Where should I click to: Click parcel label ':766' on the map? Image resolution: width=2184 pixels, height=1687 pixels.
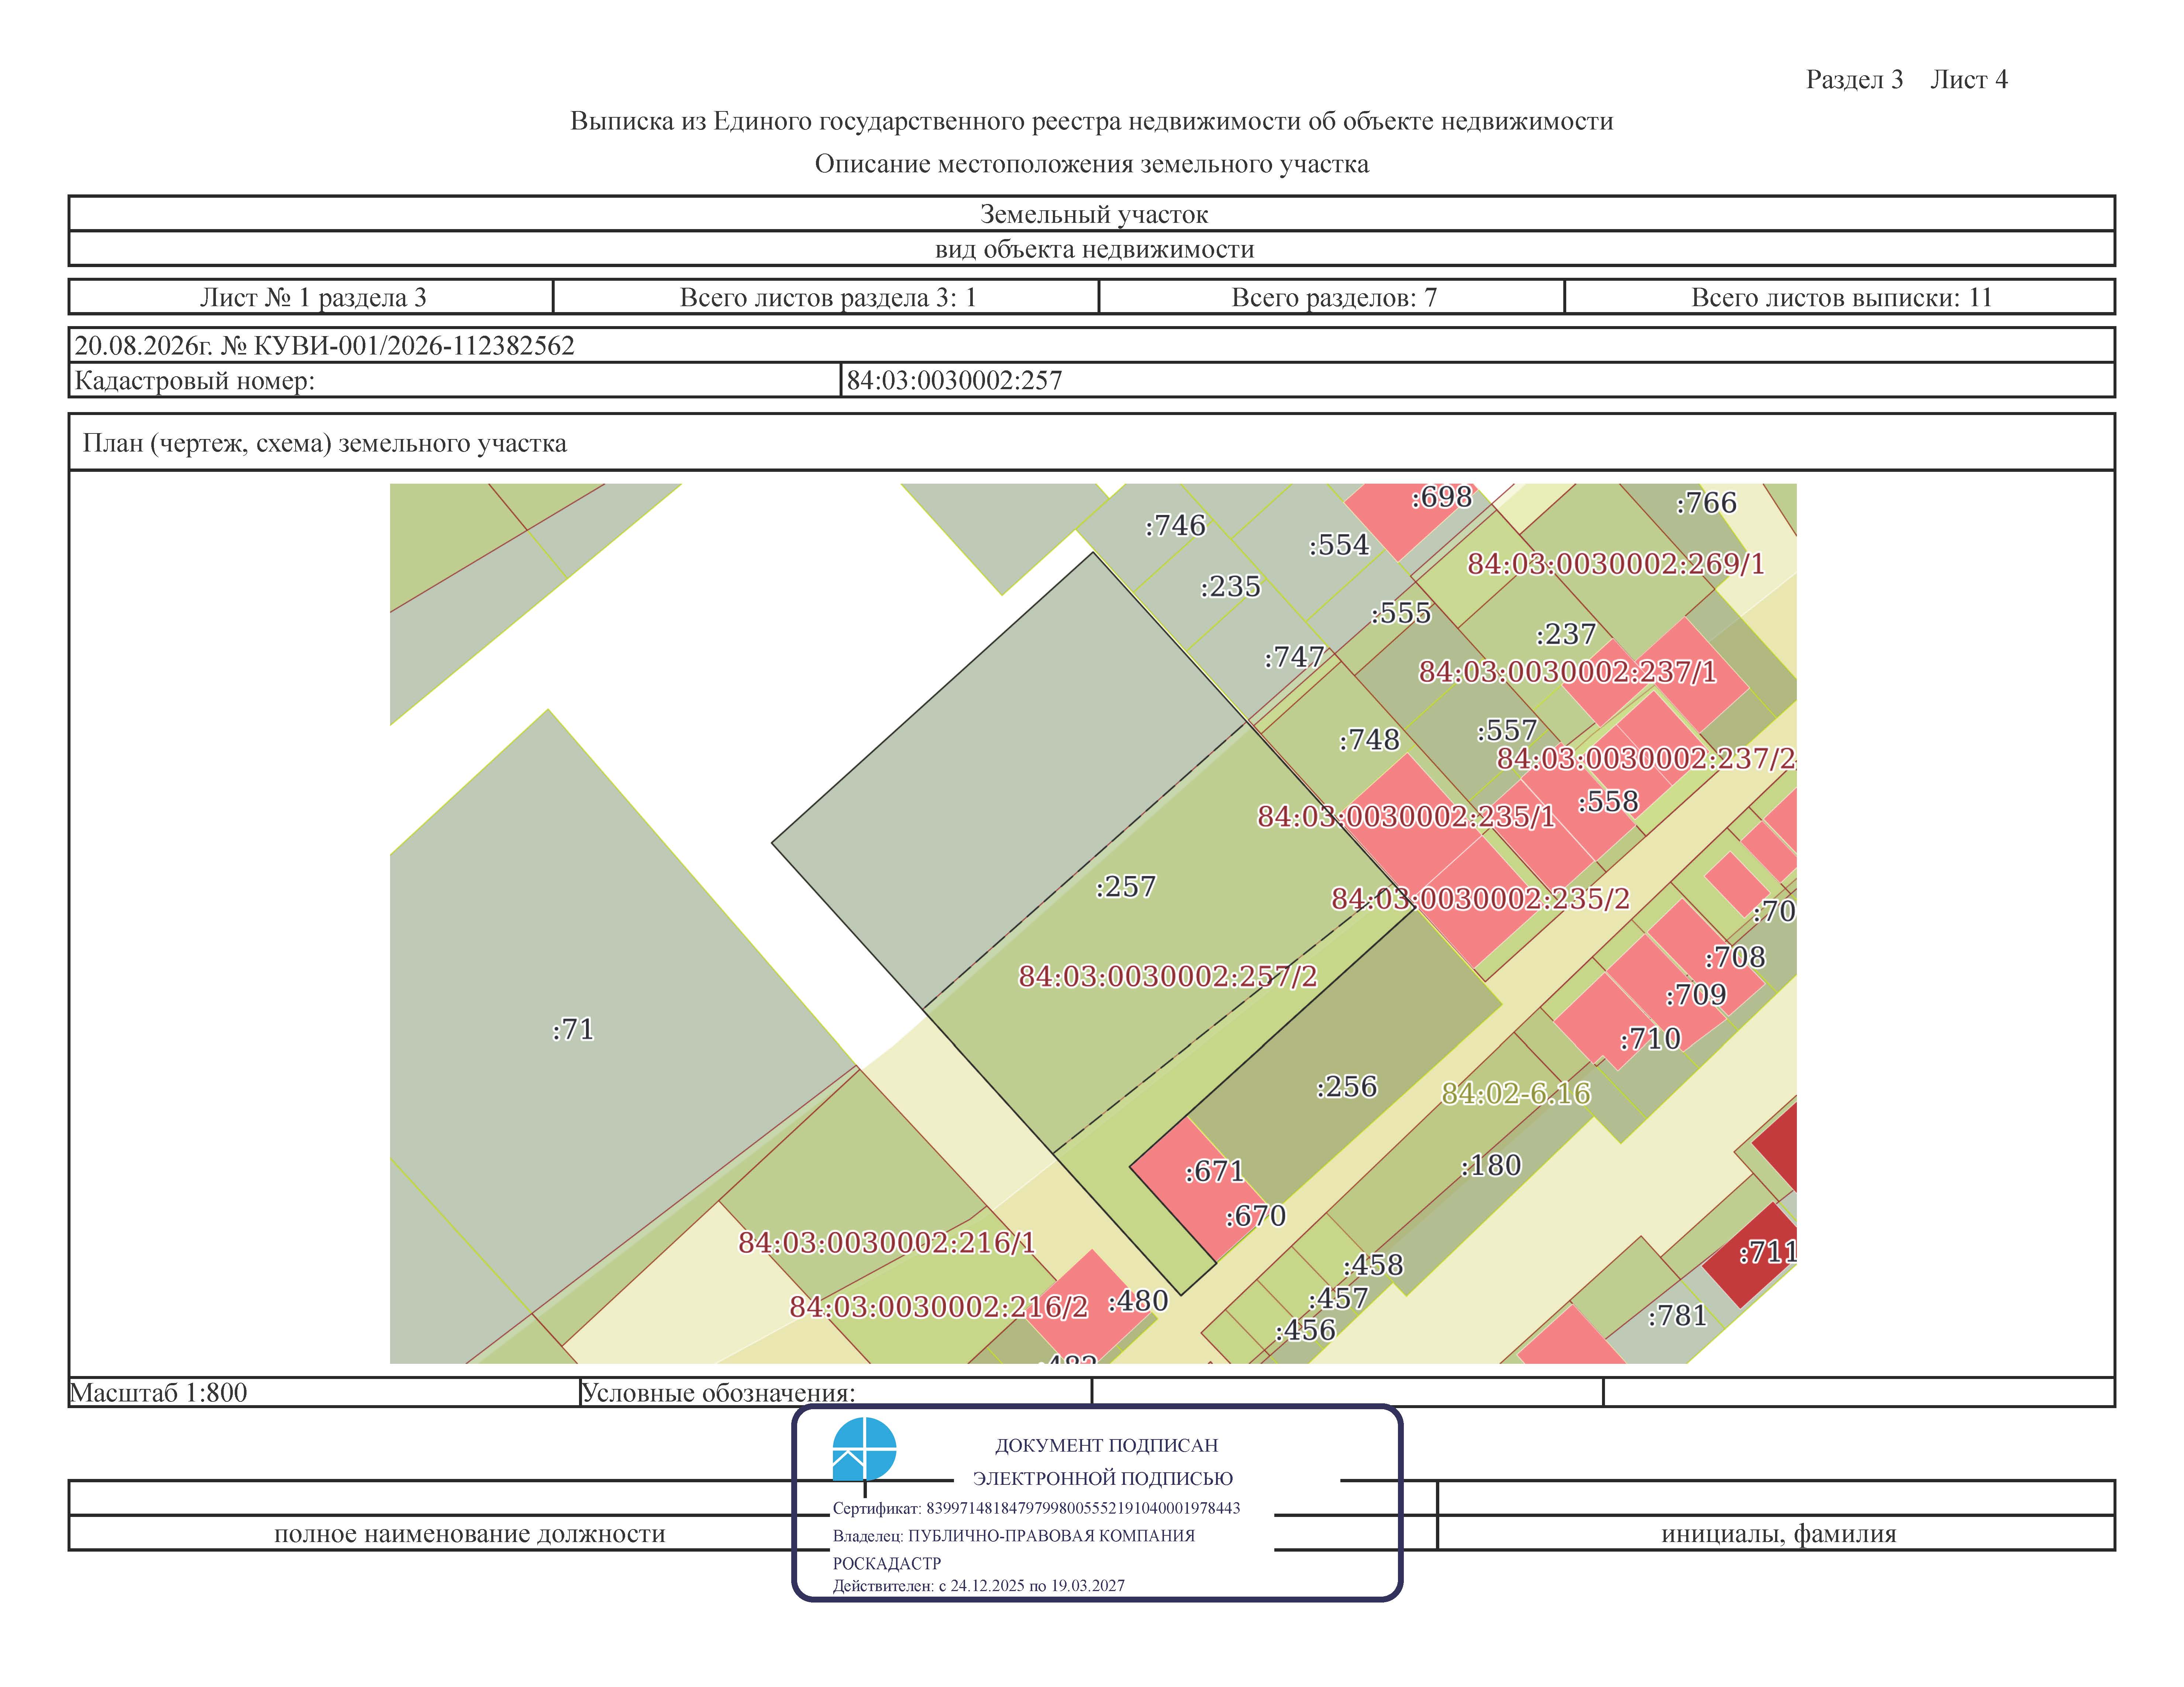[x=1706, y=503]
